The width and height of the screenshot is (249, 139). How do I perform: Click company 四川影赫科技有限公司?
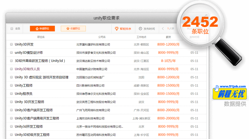click(x=90, y=86)
